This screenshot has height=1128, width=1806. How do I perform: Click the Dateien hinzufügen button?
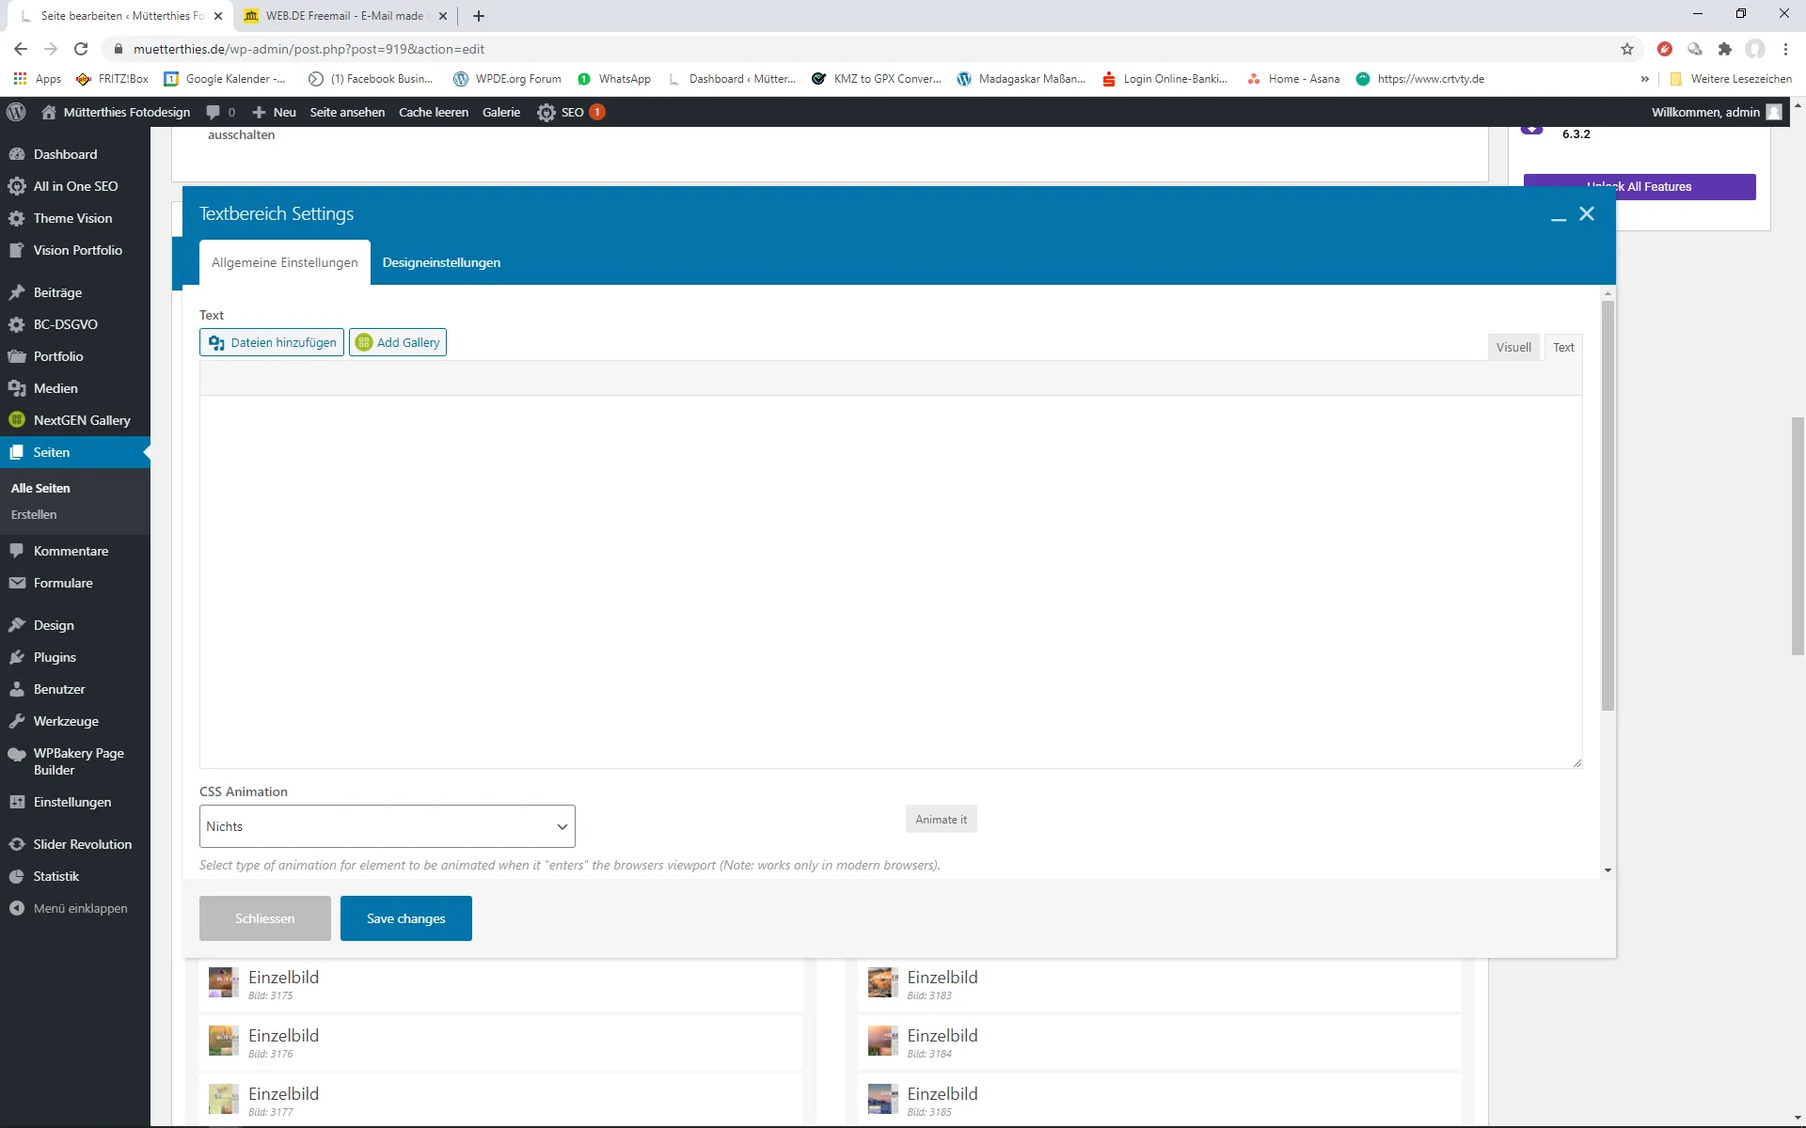tap(272, 342)
